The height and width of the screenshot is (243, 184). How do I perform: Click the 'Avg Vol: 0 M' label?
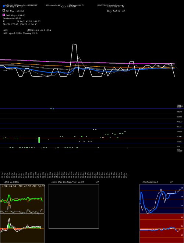click(x=116, y=7)
